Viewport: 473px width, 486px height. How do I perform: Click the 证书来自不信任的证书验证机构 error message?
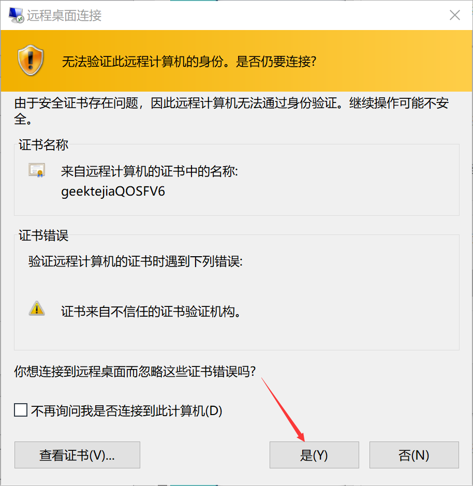point(151,311)
